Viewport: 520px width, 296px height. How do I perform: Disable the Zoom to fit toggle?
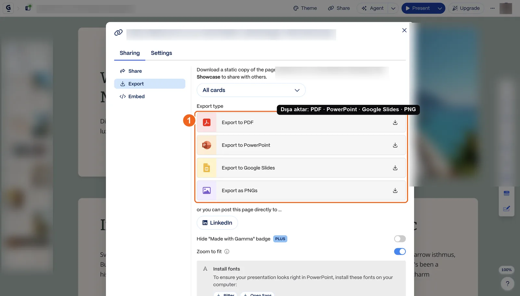(400, 251)
